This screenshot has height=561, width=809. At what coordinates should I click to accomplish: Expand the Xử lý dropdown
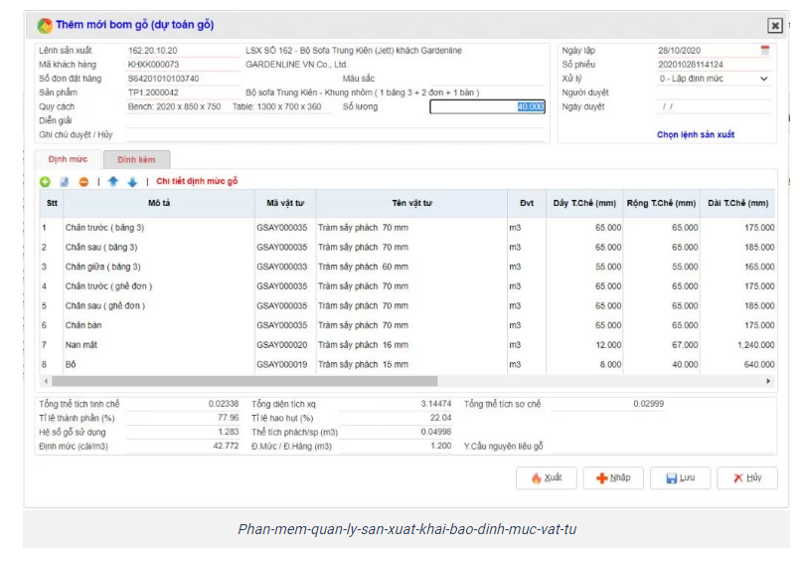tap(763, 79)
